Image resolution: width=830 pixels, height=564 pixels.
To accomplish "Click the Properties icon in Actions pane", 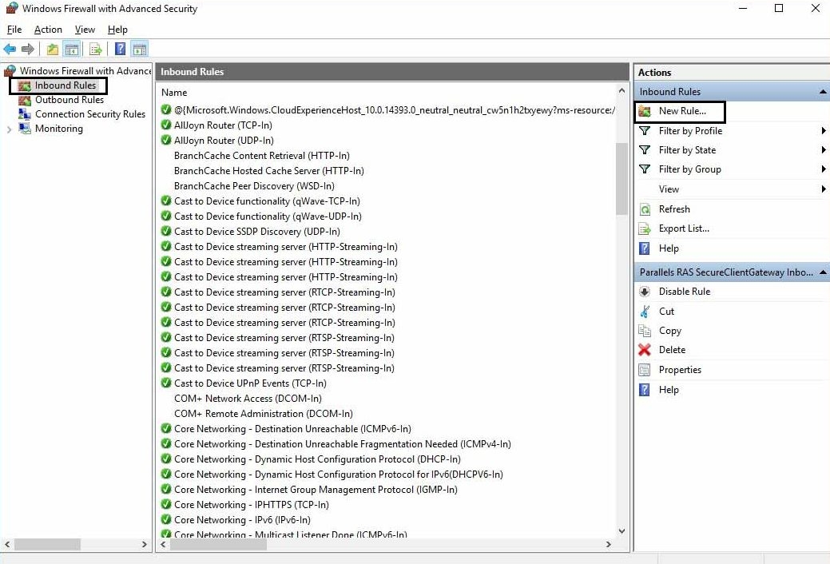I will pyautogui.click(x=645, y=369).
